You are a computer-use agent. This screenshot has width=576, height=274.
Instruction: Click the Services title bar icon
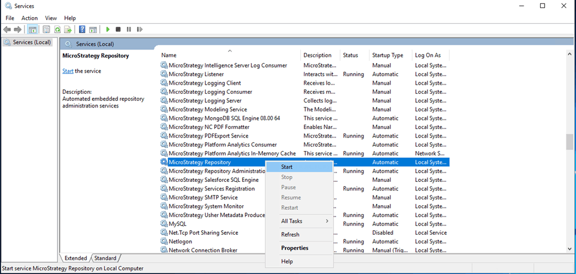click(8, 6)
